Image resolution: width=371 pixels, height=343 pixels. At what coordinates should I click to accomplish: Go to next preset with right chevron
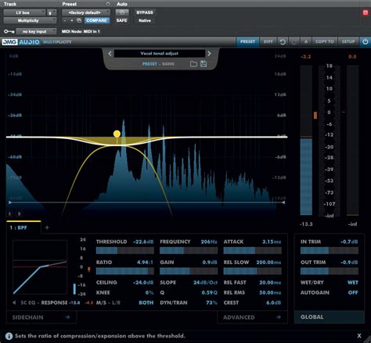[209, 53]
